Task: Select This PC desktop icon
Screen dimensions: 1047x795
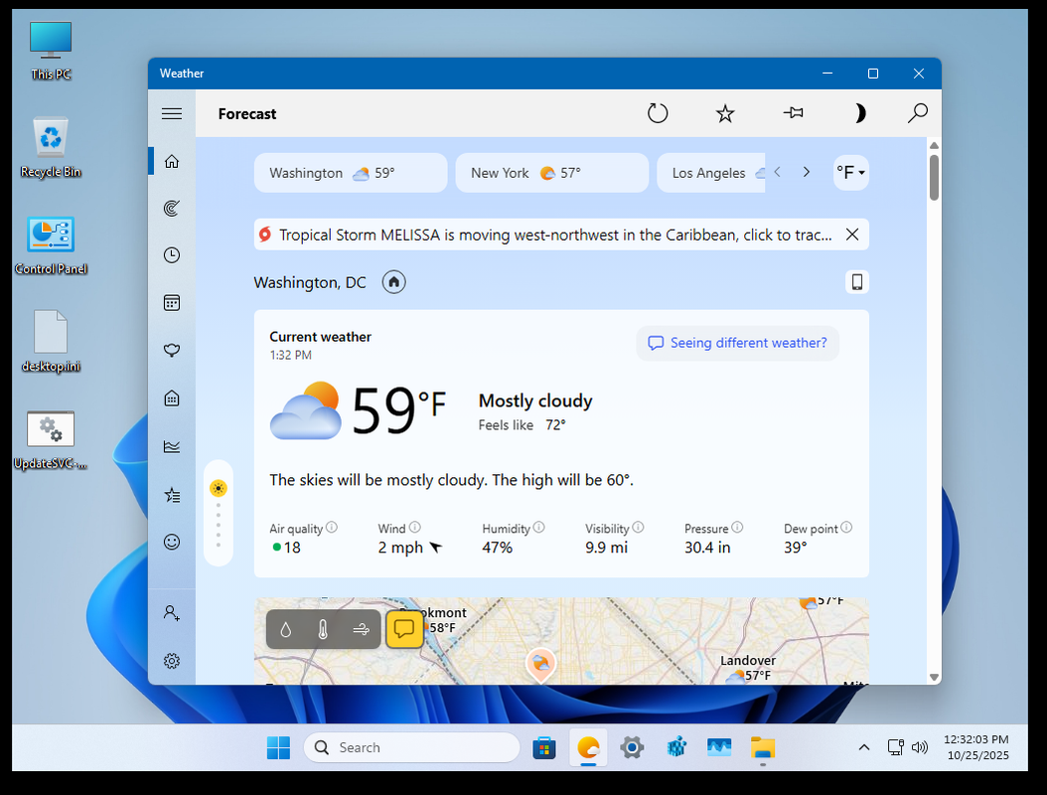Action: pos(51,51)
